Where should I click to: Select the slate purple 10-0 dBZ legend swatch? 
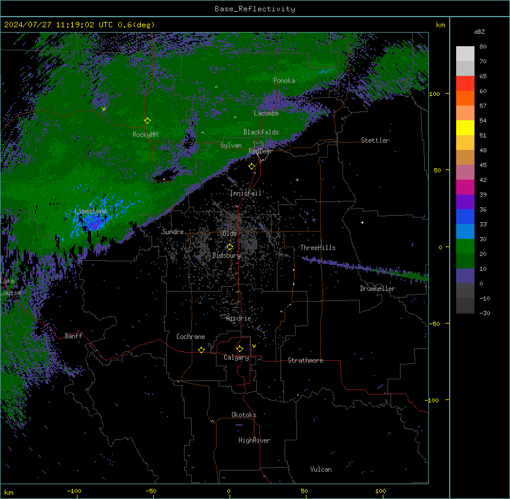coord(465,276)
